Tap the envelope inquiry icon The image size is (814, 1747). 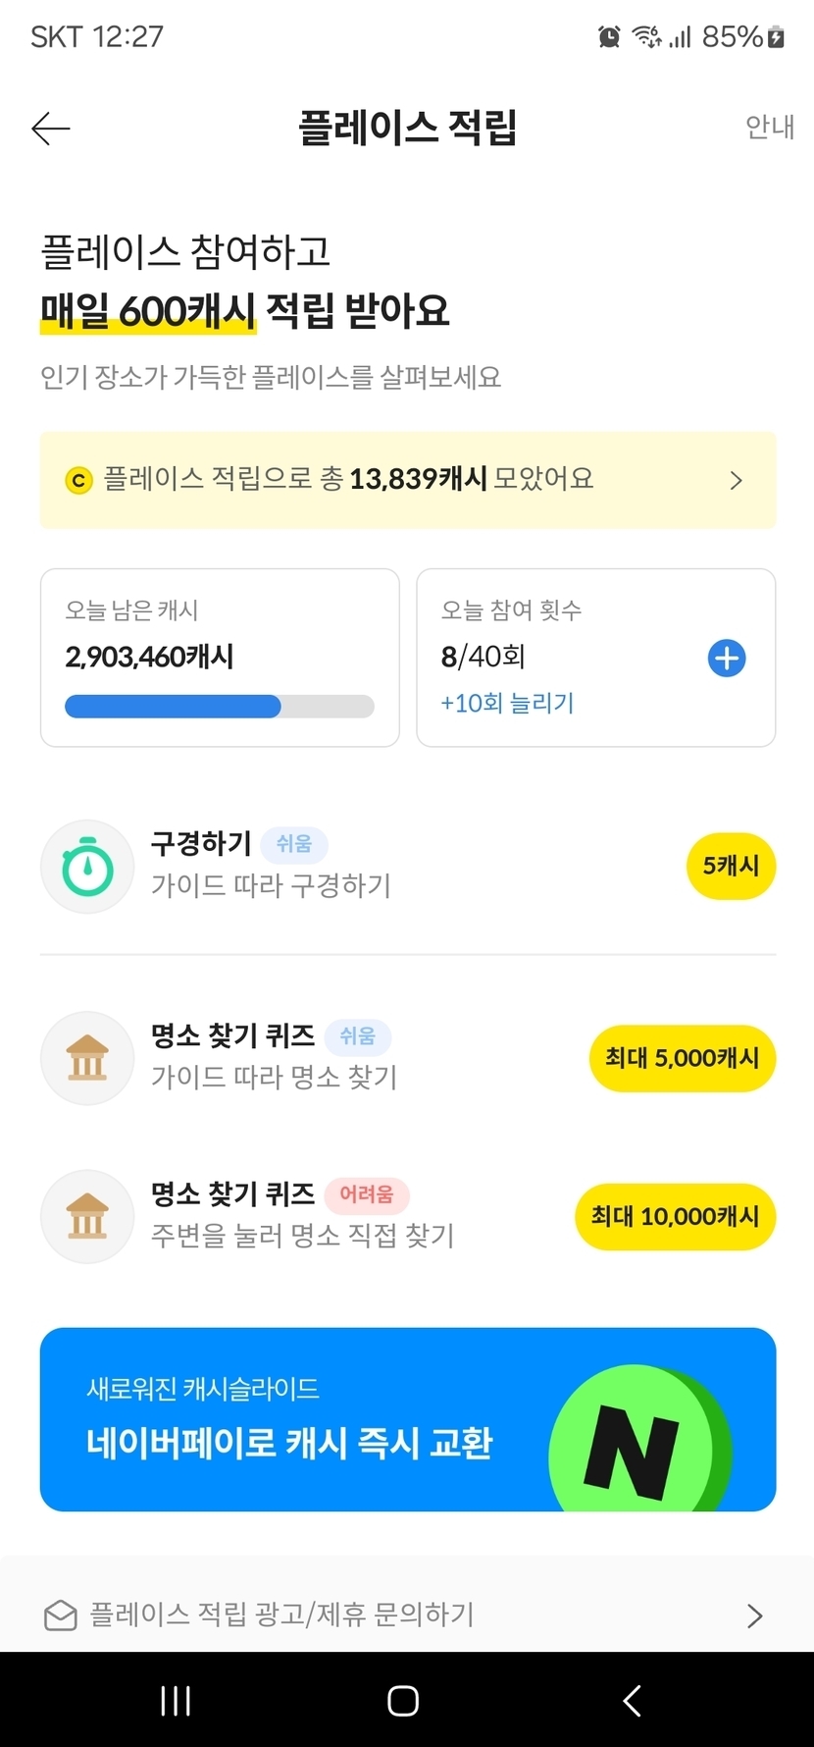61,1615
